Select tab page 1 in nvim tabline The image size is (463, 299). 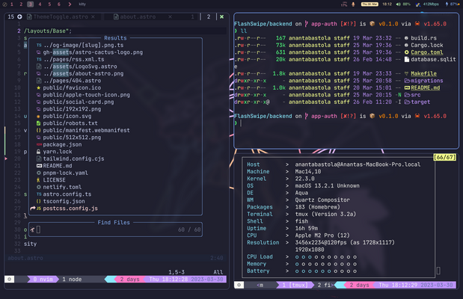[x=192, y=17]
